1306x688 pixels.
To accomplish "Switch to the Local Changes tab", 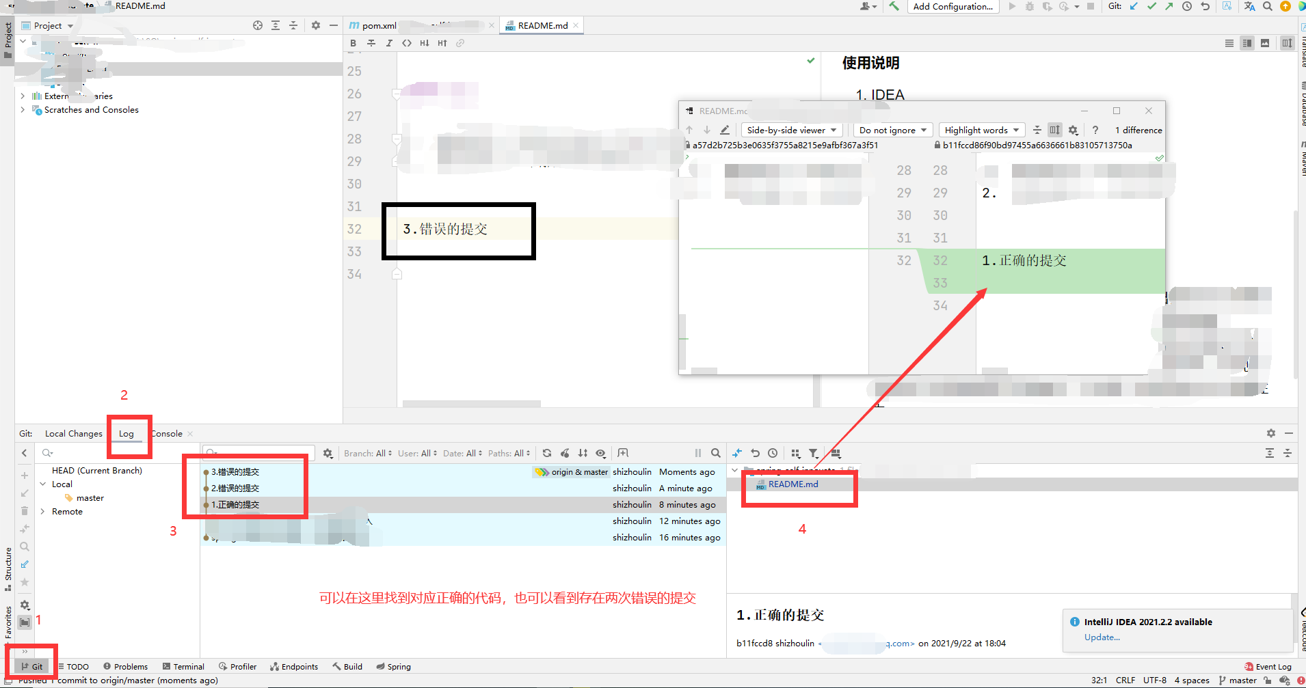I will (74, 434).
